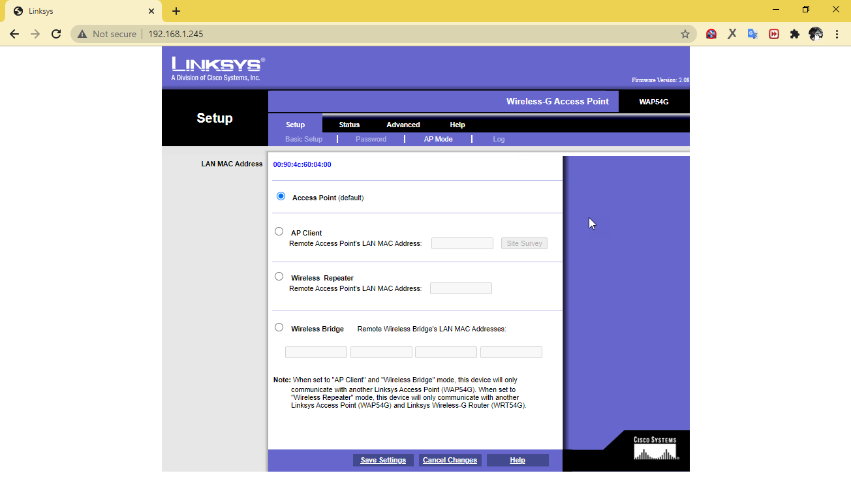Focus the AP Client remote MAC address field
Viewport: 851px width, 501px height.
[x=462, y=243]
